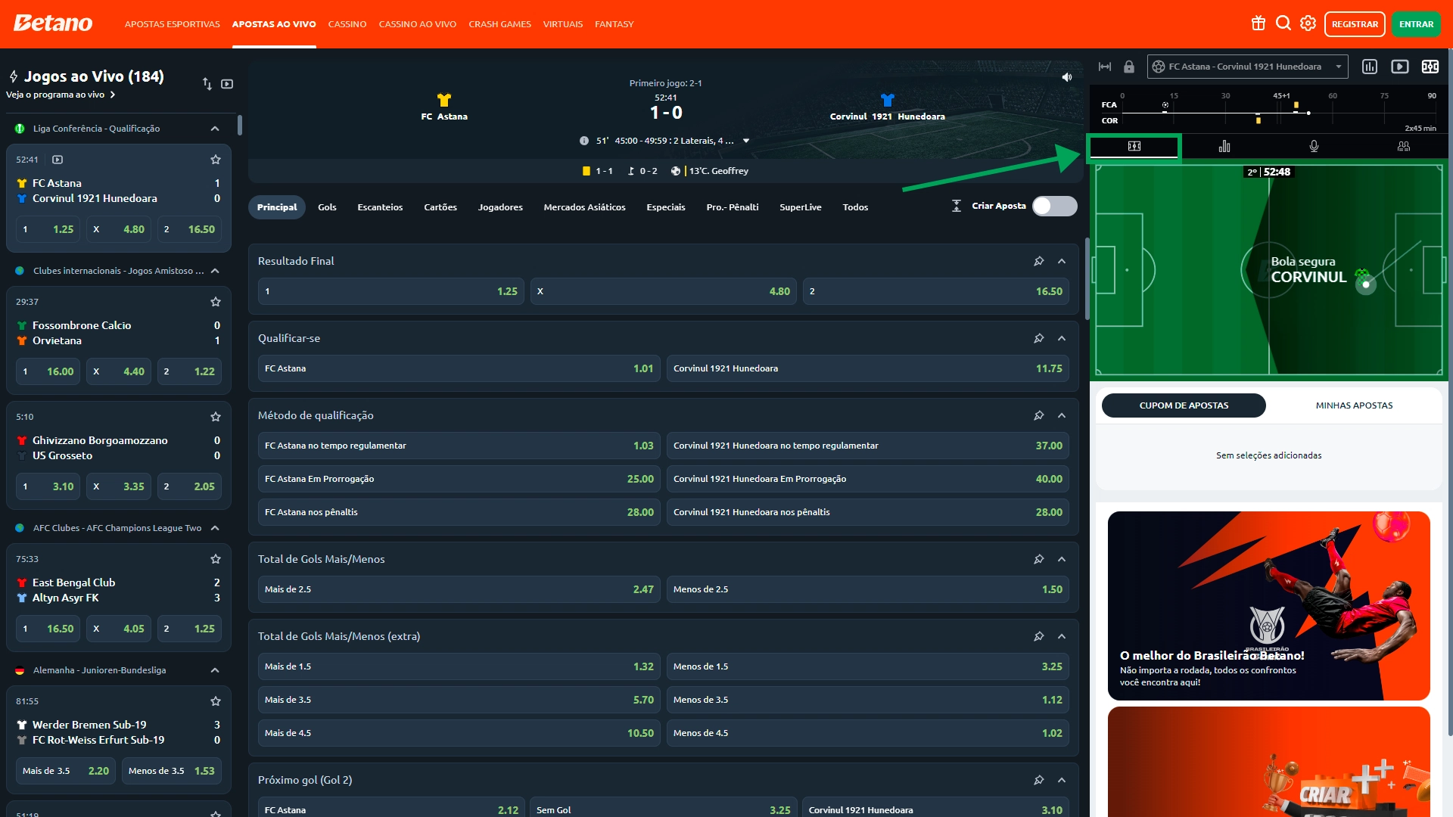1453x817 pixels.
Task: Favorite the East Bengal Club match star
Action: pyautogui.click(x=216, y=559)
